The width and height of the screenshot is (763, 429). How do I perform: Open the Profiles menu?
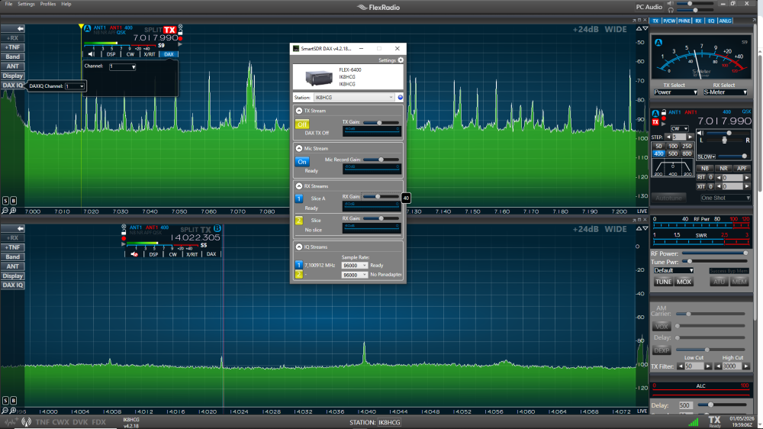point(47,4)
